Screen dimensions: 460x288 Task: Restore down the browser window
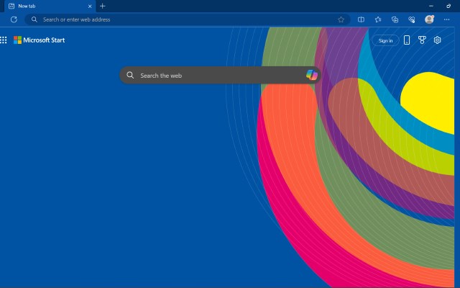tap(448, 6)
